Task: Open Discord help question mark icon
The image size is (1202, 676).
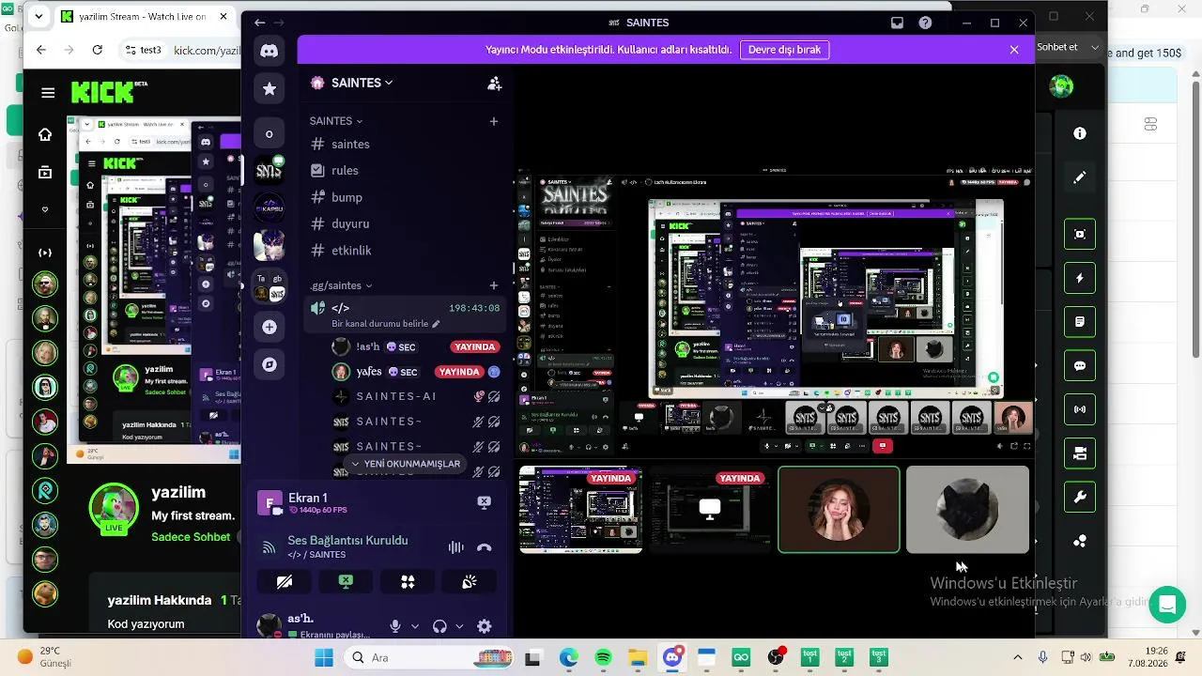Action: 926,23
